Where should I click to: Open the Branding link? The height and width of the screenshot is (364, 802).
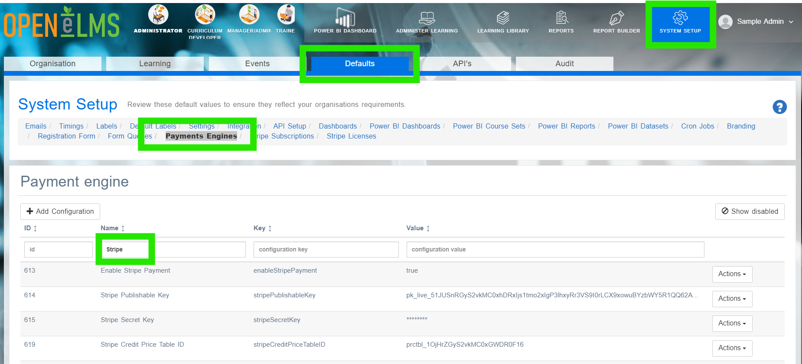(741, 126)
